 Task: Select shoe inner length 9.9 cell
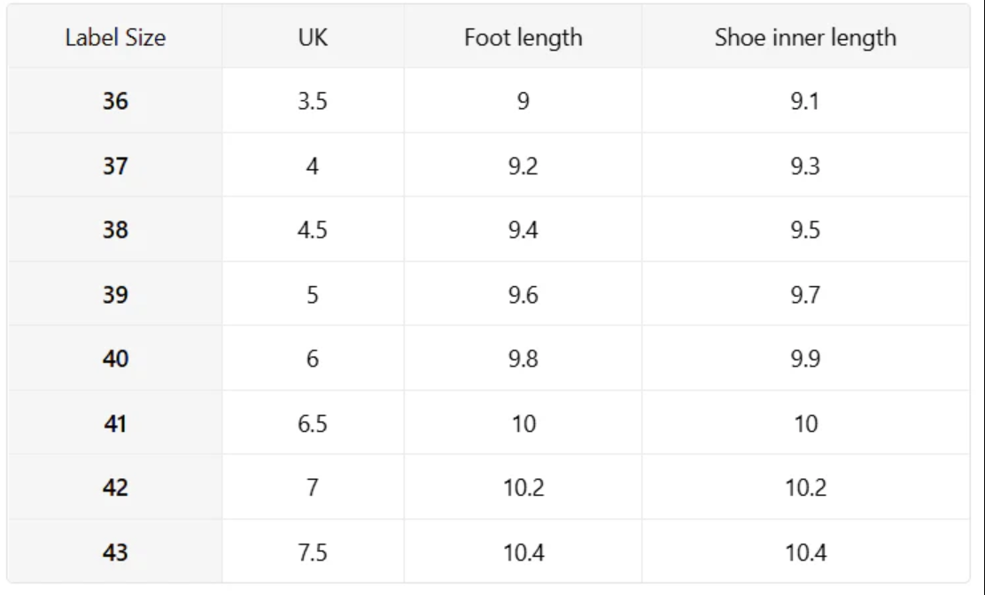[x=805, y=359]
